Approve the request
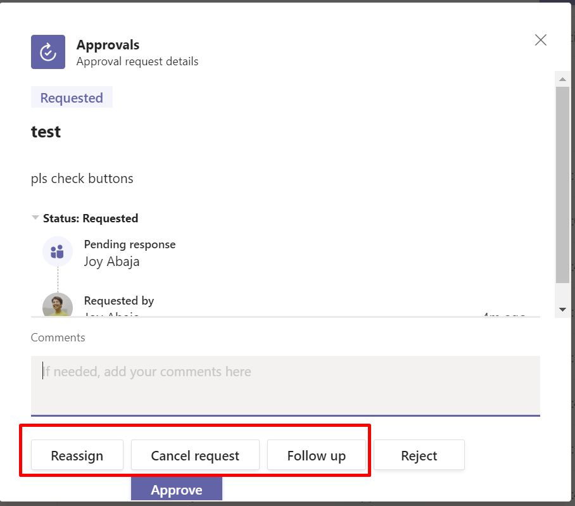 click(x=177, y=489)
